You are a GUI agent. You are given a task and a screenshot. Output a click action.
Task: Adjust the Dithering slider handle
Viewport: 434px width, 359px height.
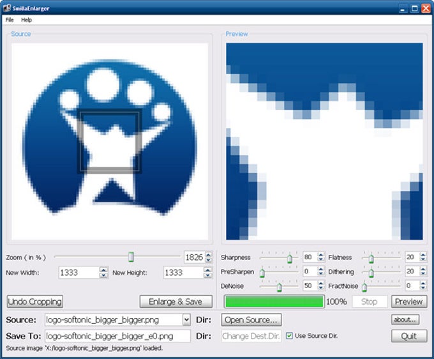tap(371, 273)
